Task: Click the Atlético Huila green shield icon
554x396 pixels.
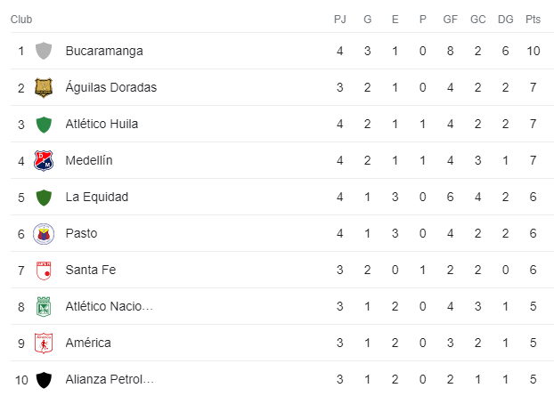Action: (43, 124)
